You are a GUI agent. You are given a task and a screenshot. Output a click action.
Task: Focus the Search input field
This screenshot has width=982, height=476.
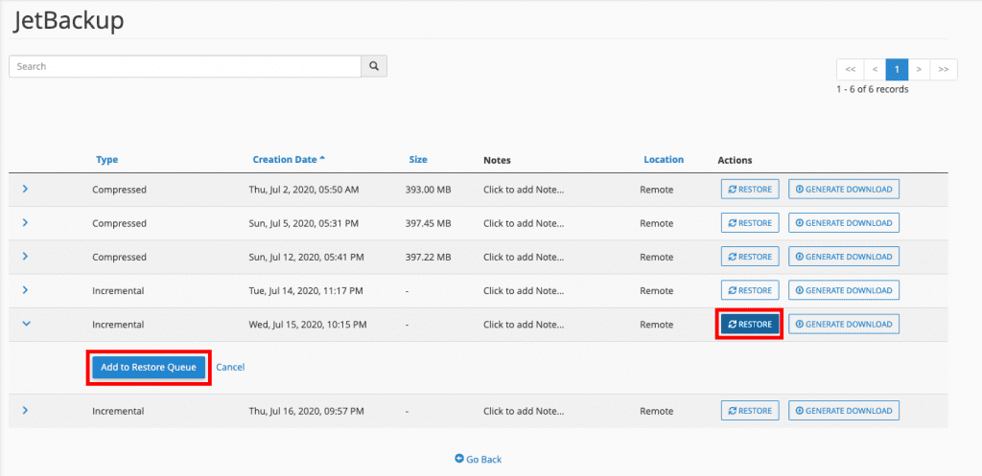click(185, 66)
